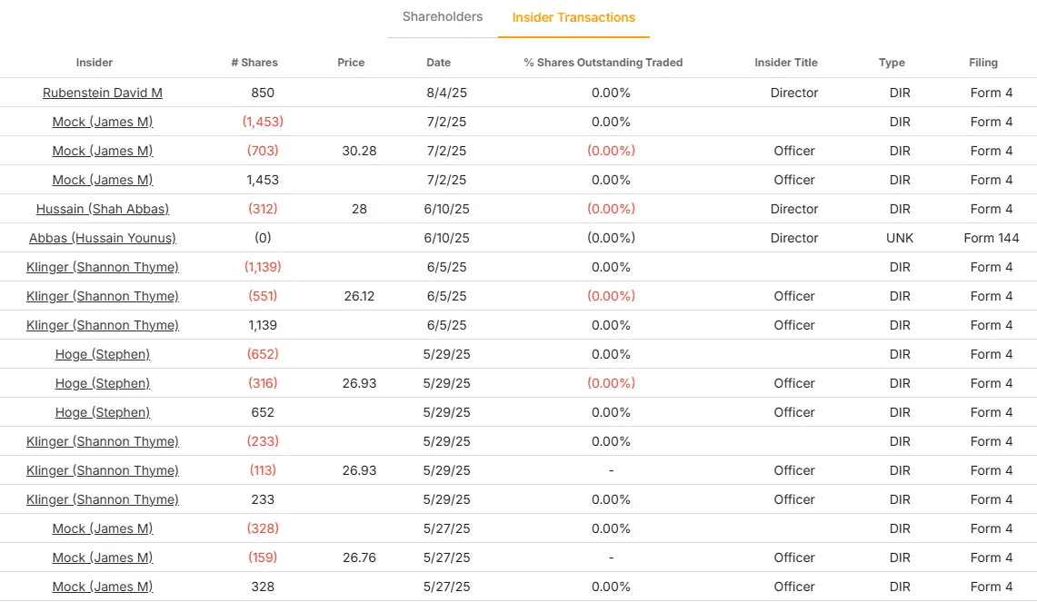Select the Form 144 filing cell

(x=992, y=238)
